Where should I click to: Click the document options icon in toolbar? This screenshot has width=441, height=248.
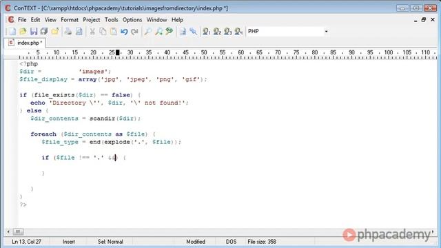(183, 32)
